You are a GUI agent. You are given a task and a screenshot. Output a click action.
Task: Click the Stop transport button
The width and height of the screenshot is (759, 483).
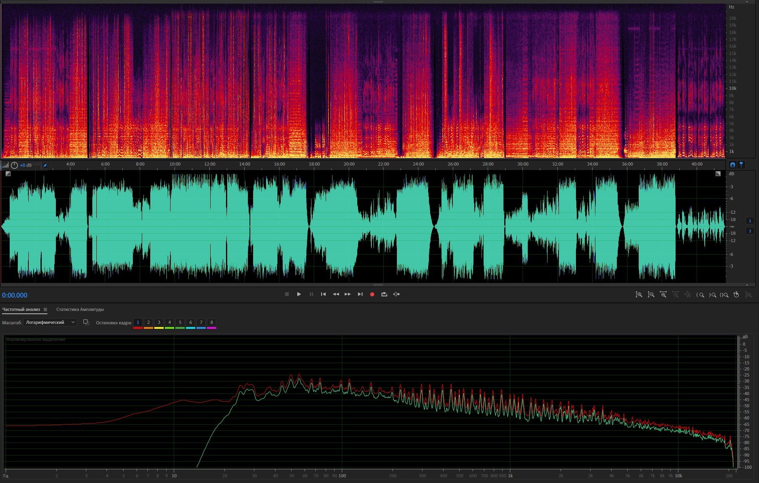(287, 294)
